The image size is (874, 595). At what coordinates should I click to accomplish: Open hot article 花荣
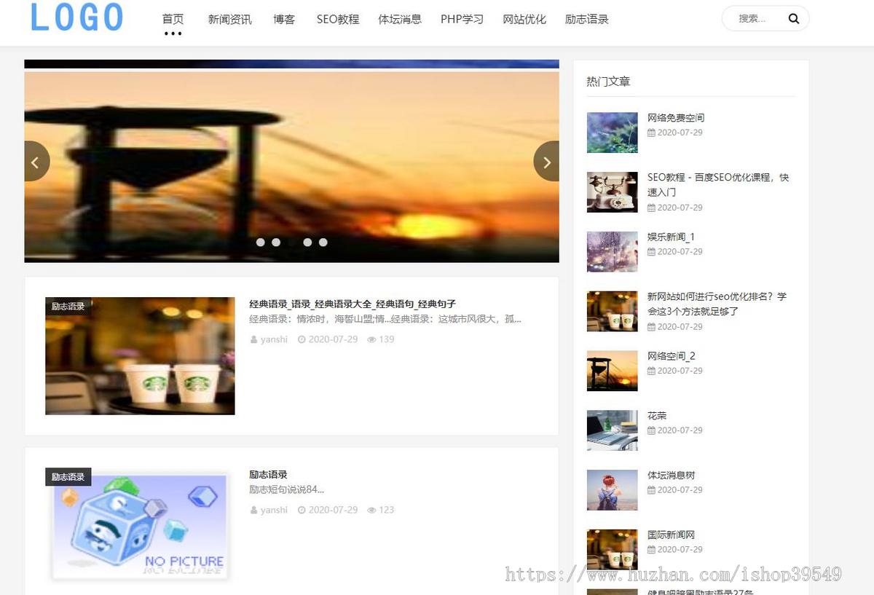(x=657, y=416)
